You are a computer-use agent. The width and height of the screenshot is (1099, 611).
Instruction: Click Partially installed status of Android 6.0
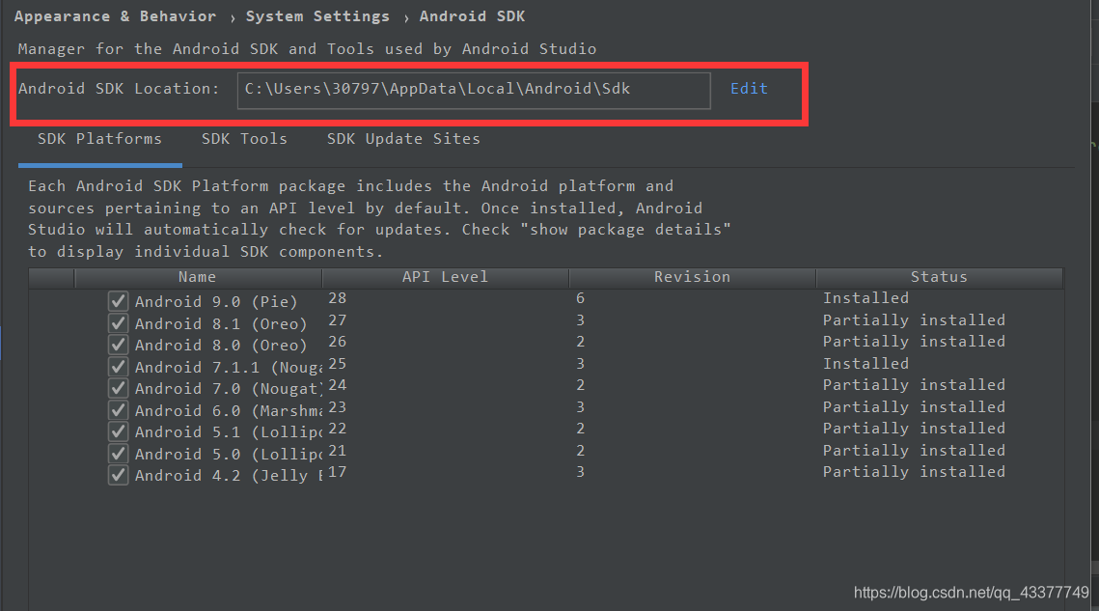coord(914,407)
